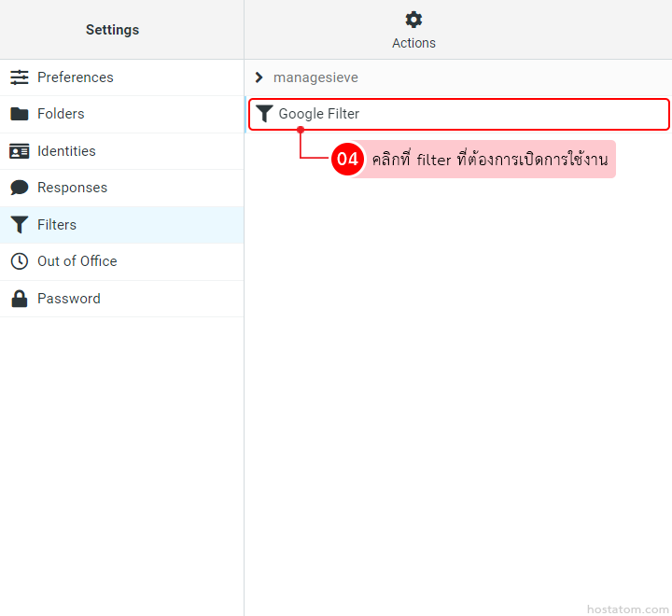
Task: Click the Identities card icon
Action: tap(20, 151)
